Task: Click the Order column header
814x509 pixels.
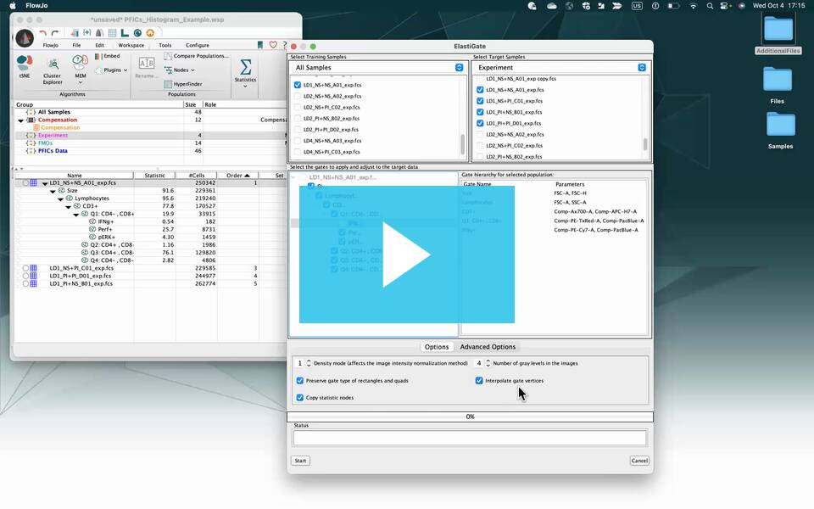Action: 237,176
